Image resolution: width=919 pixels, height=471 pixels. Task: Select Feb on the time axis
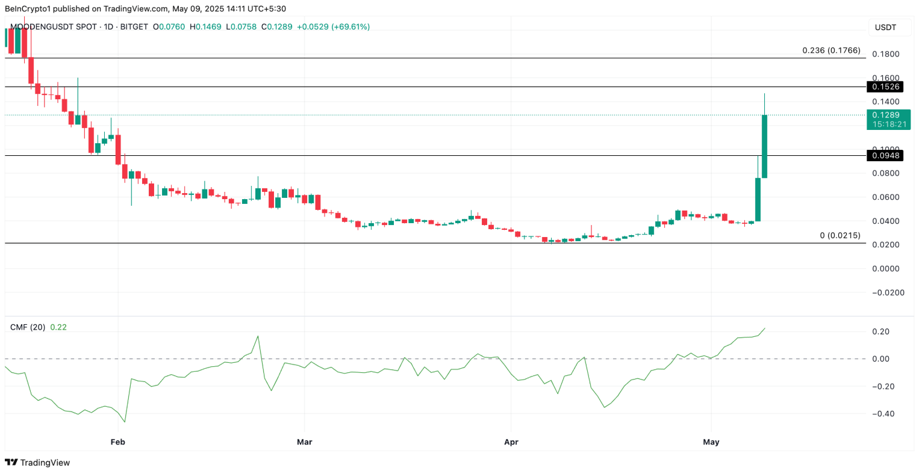[117, 442]
